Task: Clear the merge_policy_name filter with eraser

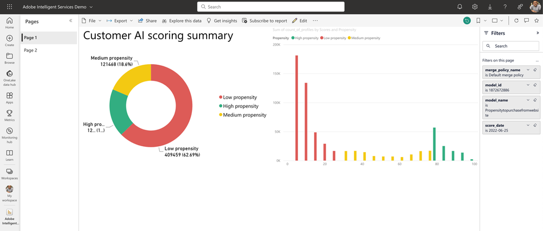Action: pos(535,70)
